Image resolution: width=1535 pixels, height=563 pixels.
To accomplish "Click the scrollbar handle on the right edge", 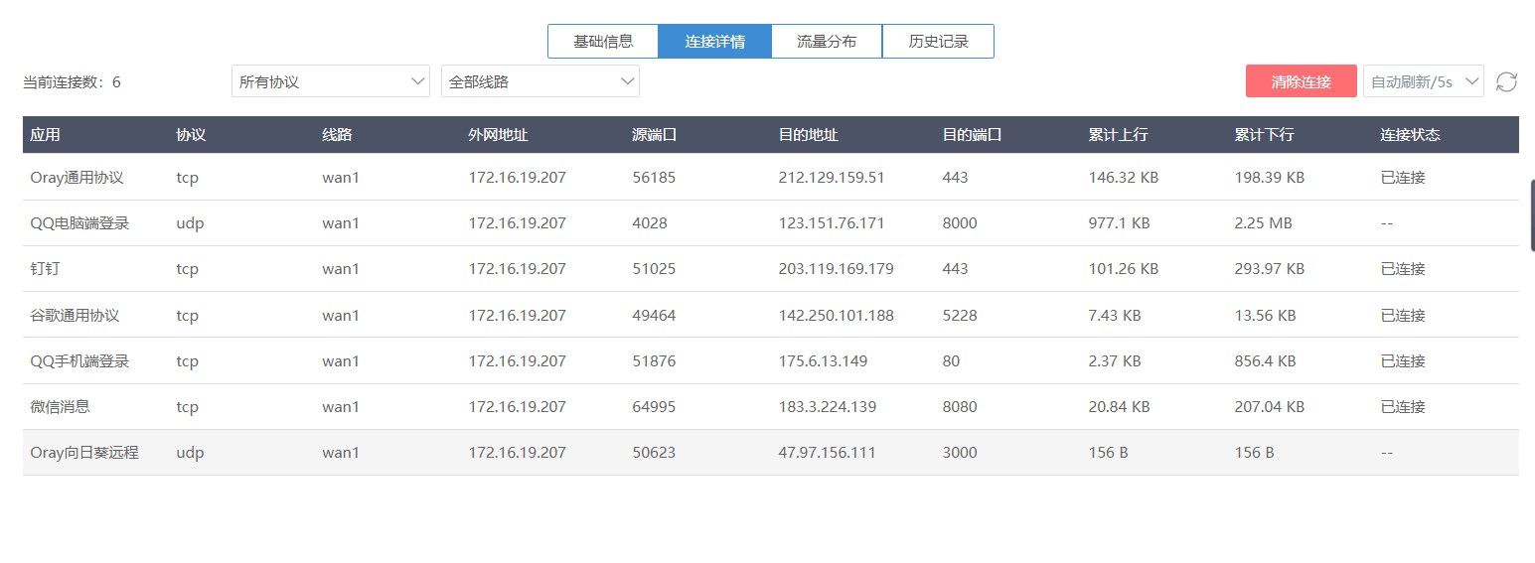I will point(1532,214).
